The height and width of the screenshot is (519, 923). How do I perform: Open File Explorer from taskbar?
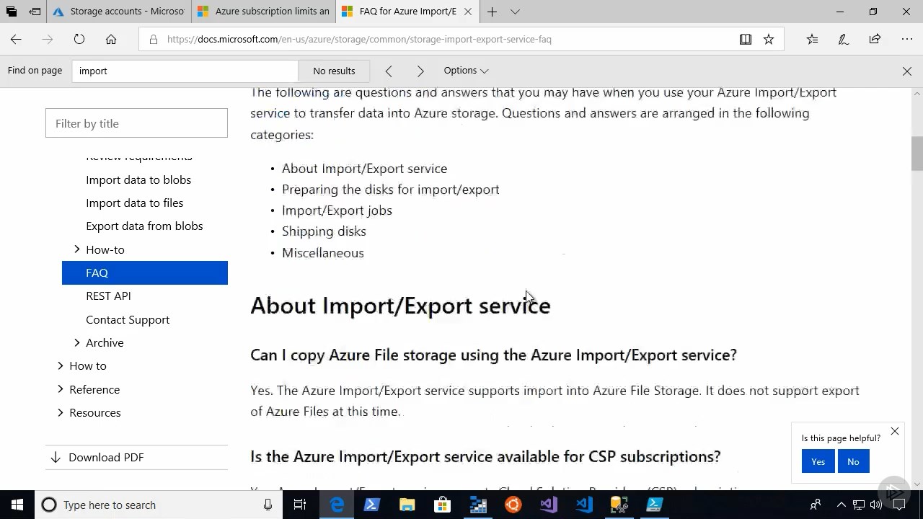(407, 505)
